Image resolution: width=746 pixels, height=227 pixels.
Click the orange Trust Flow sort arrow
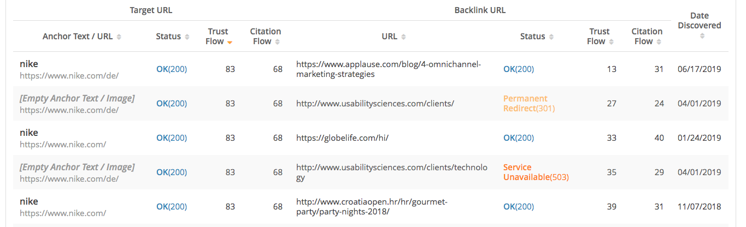pos(230,42)
